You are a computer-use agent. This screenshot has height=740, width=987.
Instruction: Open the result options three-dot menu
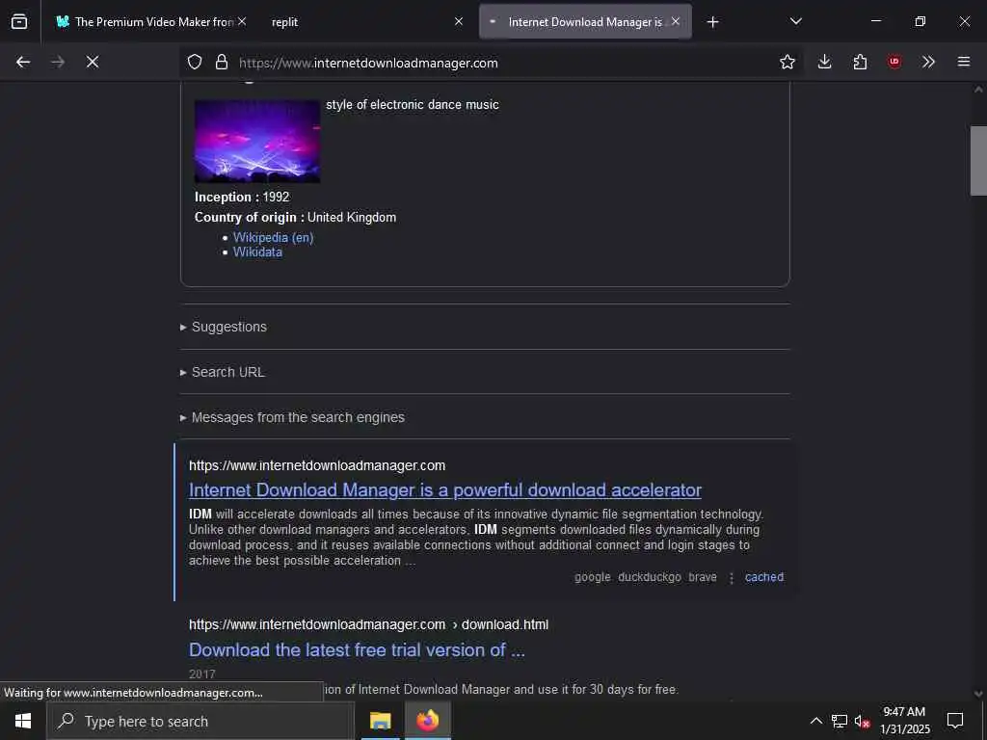(x=732, y=578)
